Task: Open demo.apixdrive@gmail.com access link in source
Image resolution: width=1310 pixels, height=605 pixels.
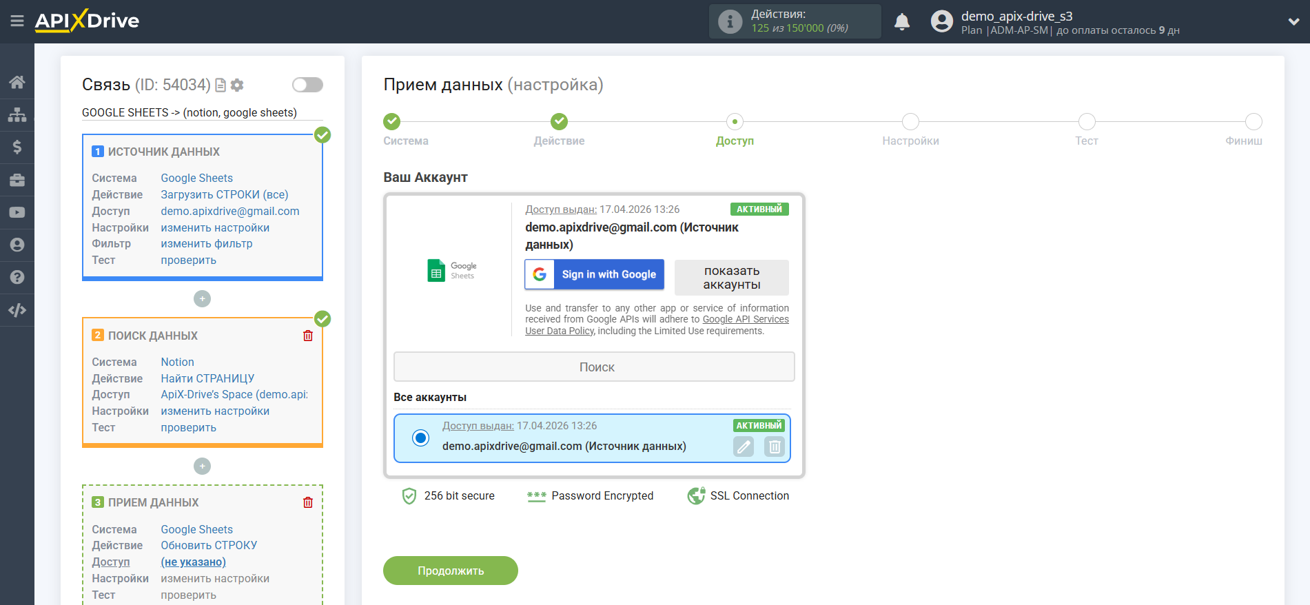Action: point(230,211)
